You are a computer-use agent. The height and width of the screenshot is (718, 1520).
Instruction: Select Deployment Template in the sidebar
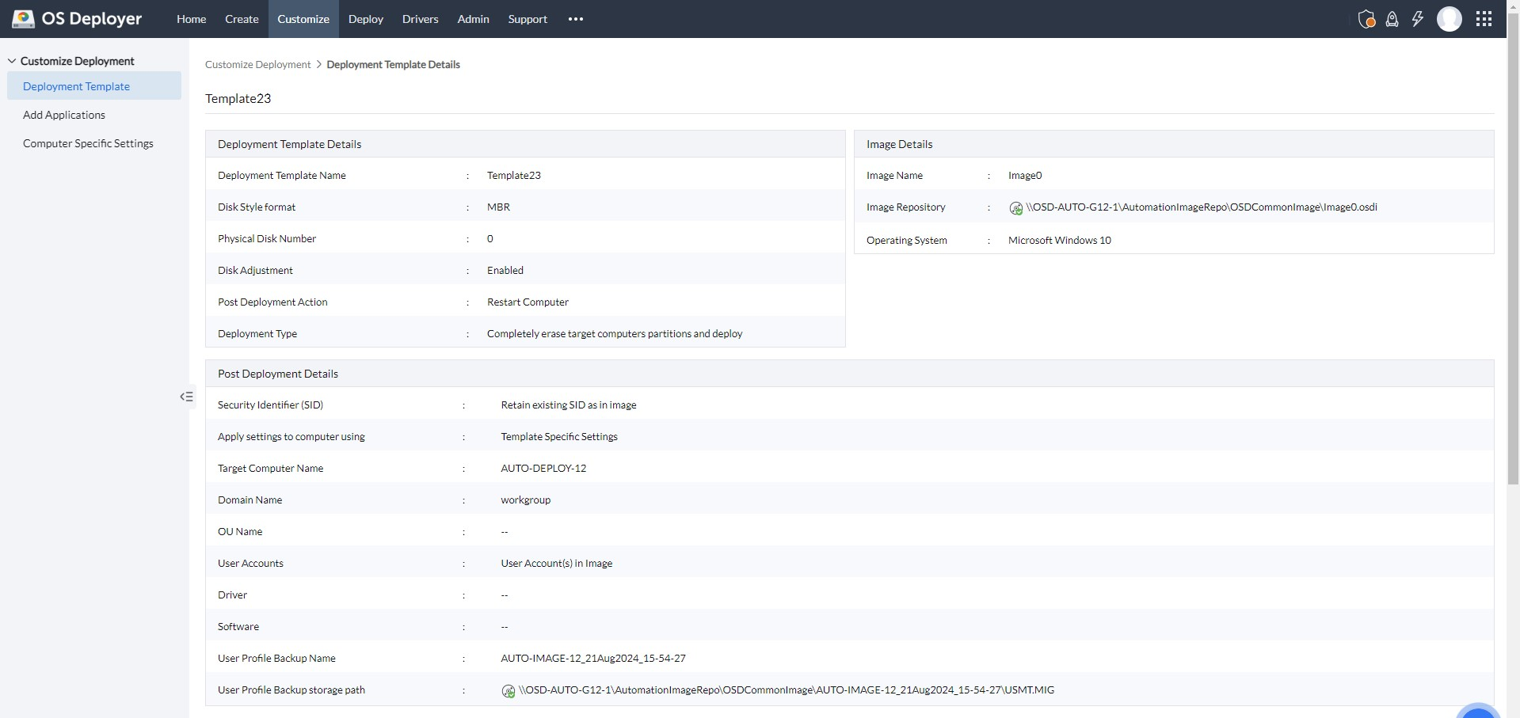tap(76, 85)
